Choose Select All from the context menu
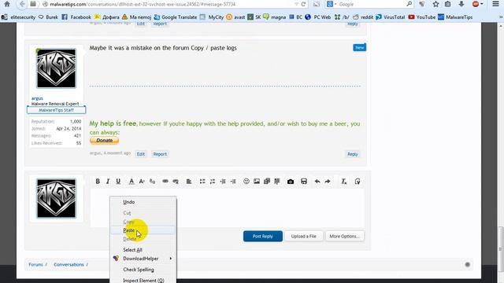Screen dimensions: 504x283 (x=143, y=250)
